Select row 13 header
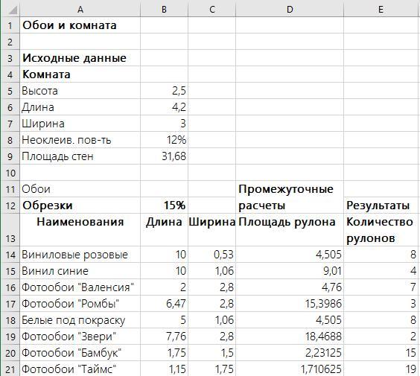Image resolution: width=420 pixels, height=376 pixels. (10, 230)
